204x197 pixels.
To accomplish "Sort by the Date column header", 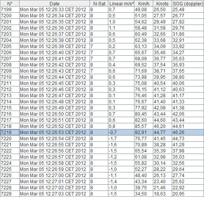I will click(x=55, y=3).
